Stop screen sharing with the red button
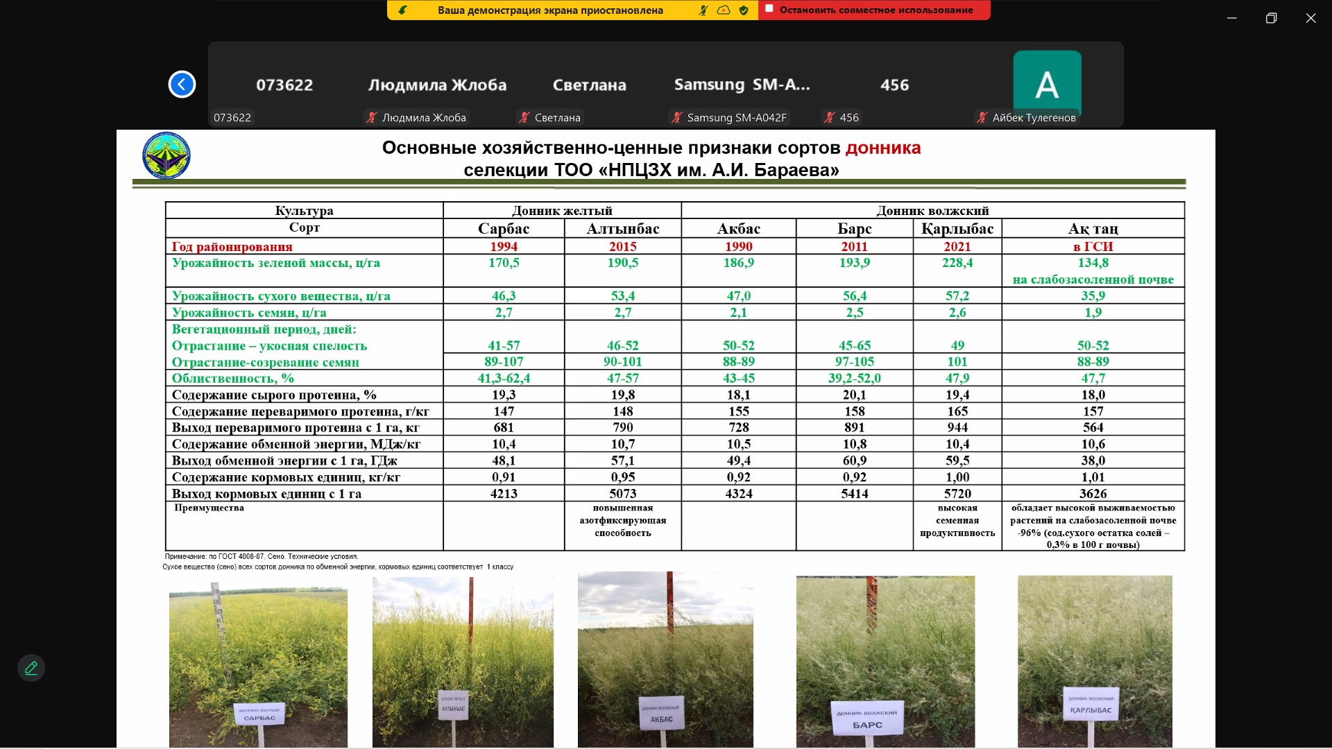This screenshot has width=1332, height=749. tap(874, 10)
